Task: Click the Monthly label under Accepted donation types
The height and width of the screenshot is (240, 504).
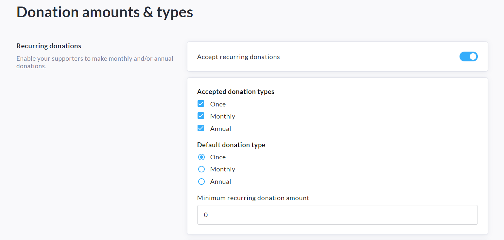Action: coord(222,116)
